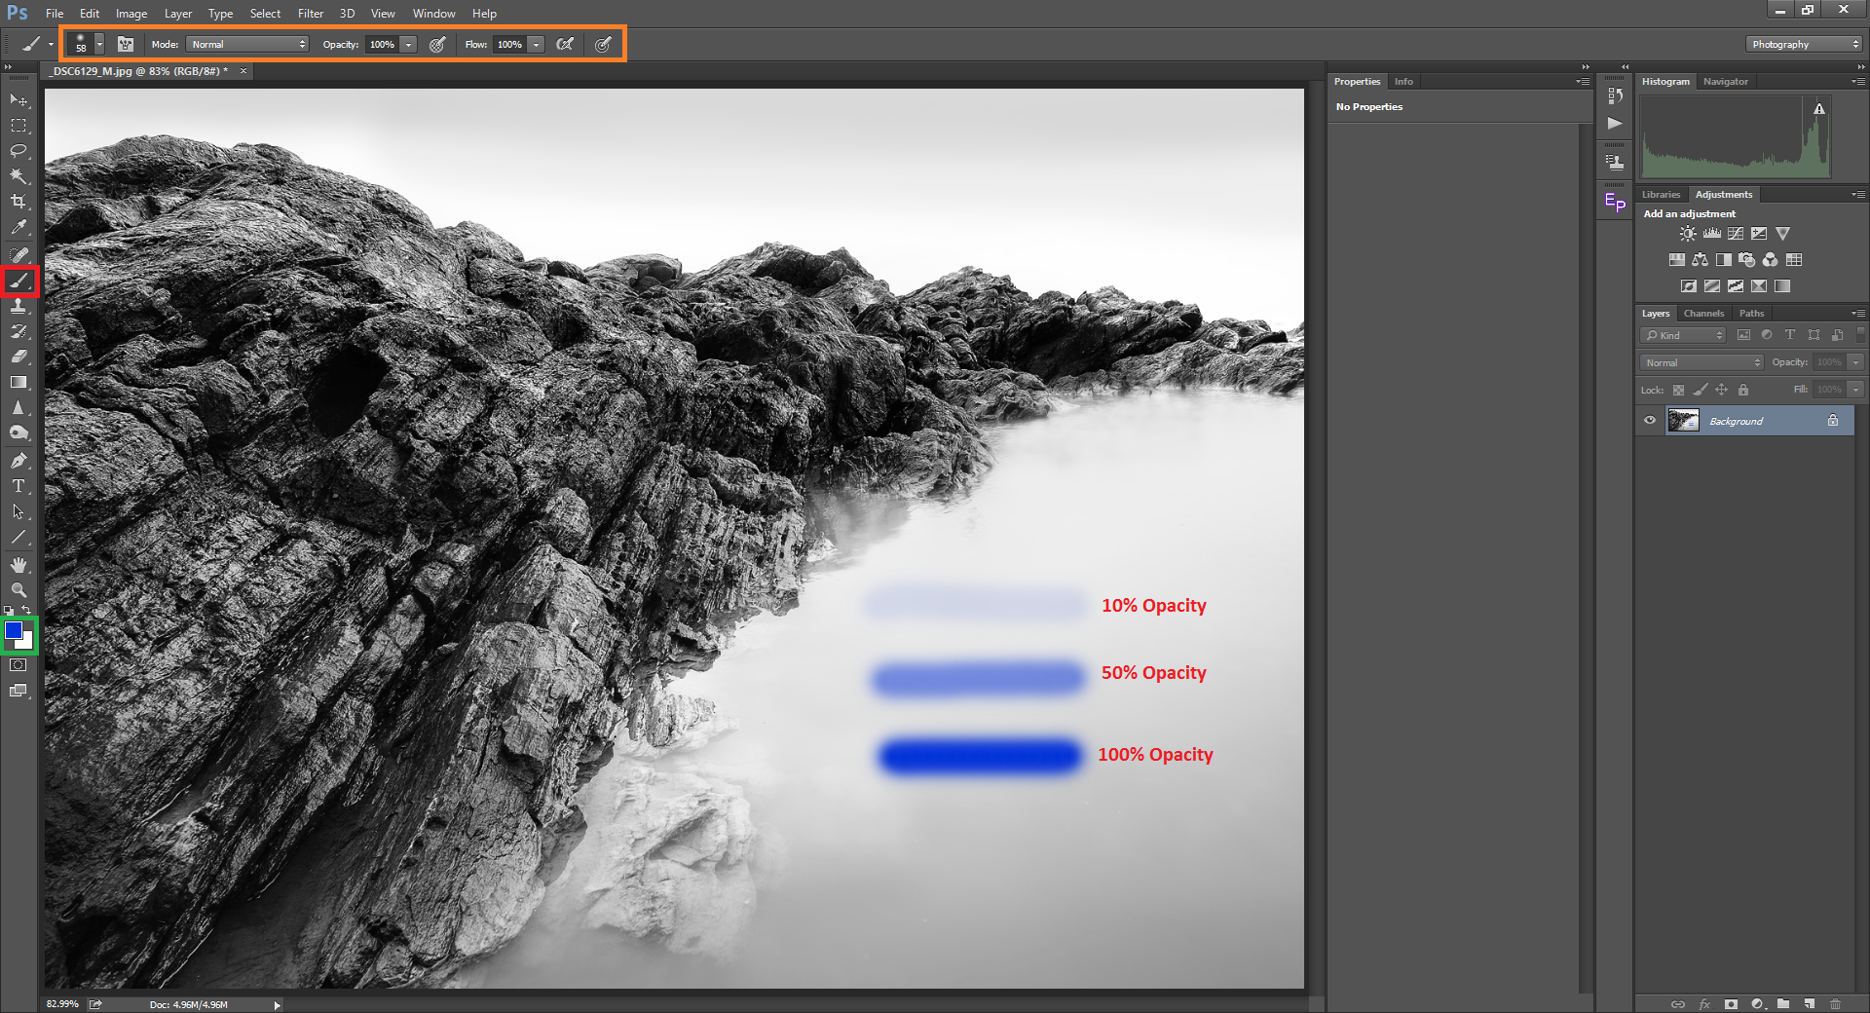
Task: Toggle lock transparent pixels
Action: pyautogui.click(x=1678, y=390)
